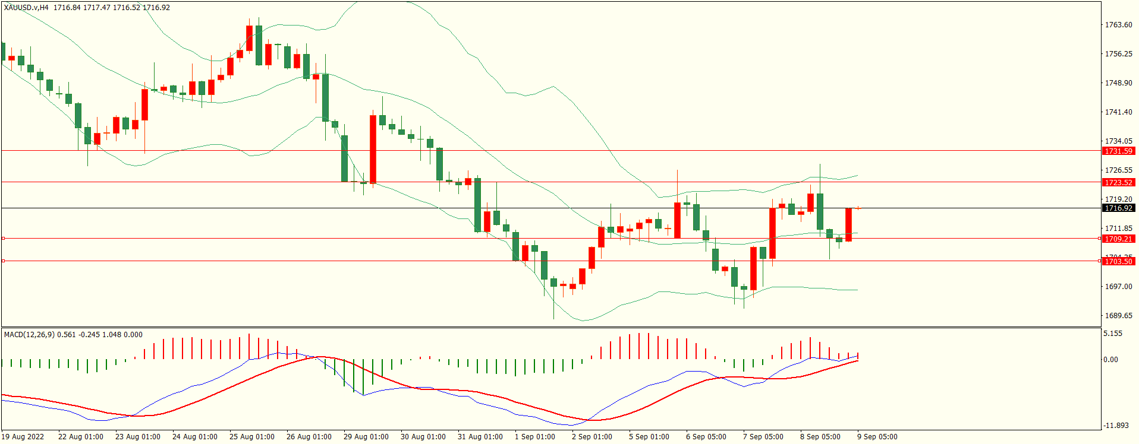Click the 2 Sep 01:00 time label
The image size is (1139, 444).
tap(592, 437)
